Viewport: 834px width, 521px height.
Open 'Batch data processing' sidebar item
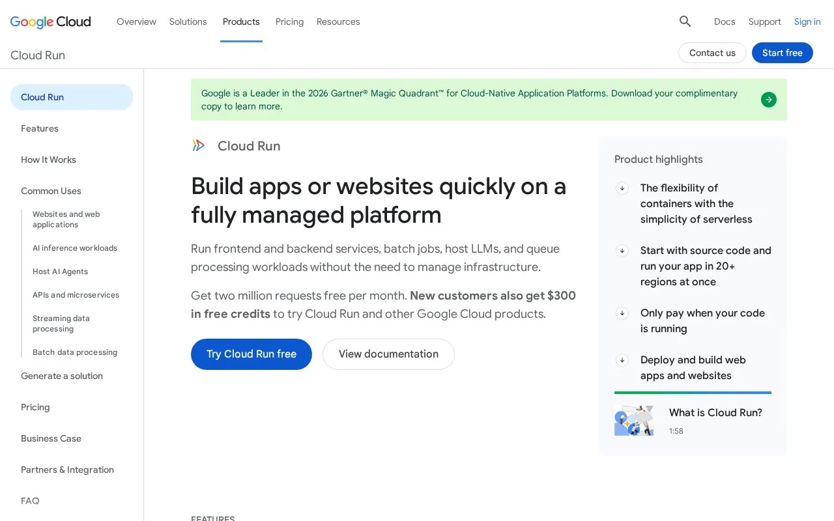[75, 352]
